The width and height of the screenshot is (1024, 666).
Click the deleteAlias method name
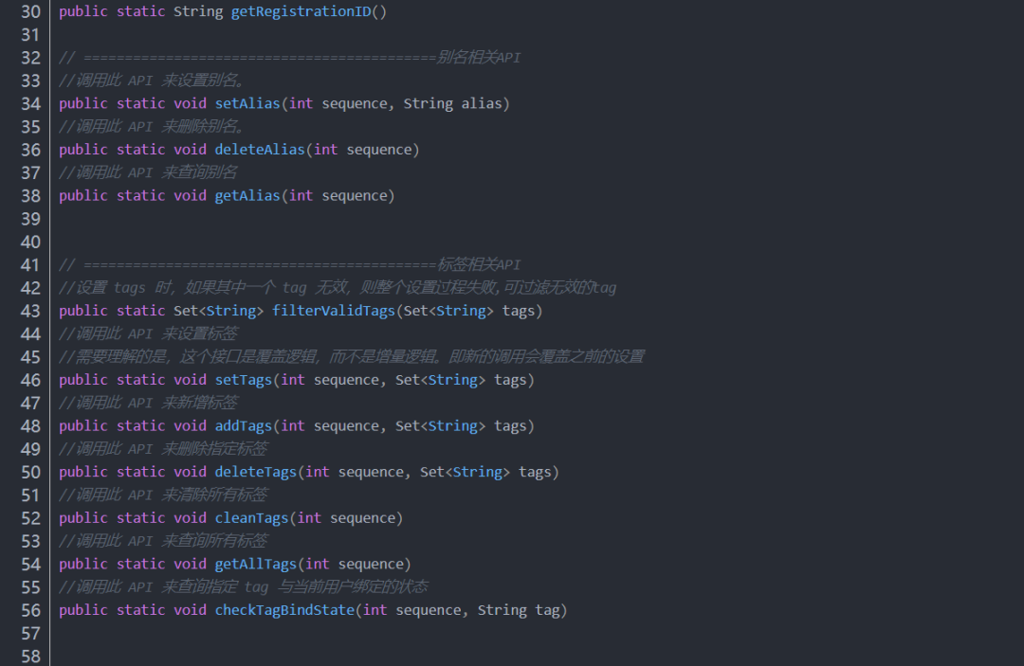tap(260, 150)
